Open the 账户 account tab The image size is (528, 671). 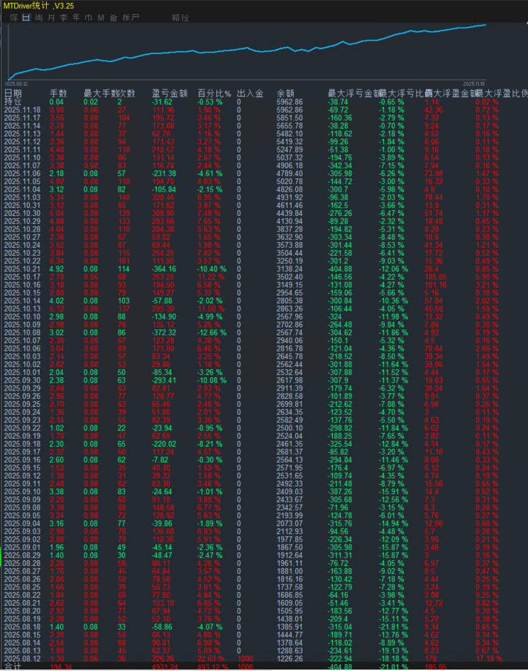[131, 18]
